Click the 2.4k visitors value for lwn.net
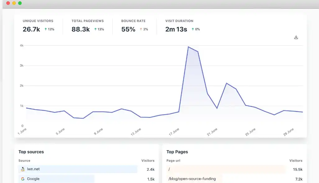Screen dimensions: 319x183 (x=151, y=169)
